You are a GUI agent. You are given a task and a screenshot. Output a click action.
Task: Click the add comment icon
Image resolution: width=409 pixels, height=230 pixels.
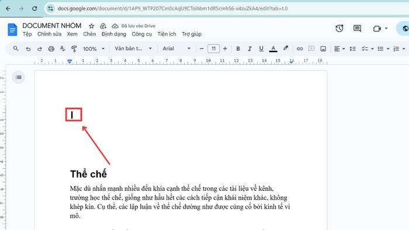(311, 48)
